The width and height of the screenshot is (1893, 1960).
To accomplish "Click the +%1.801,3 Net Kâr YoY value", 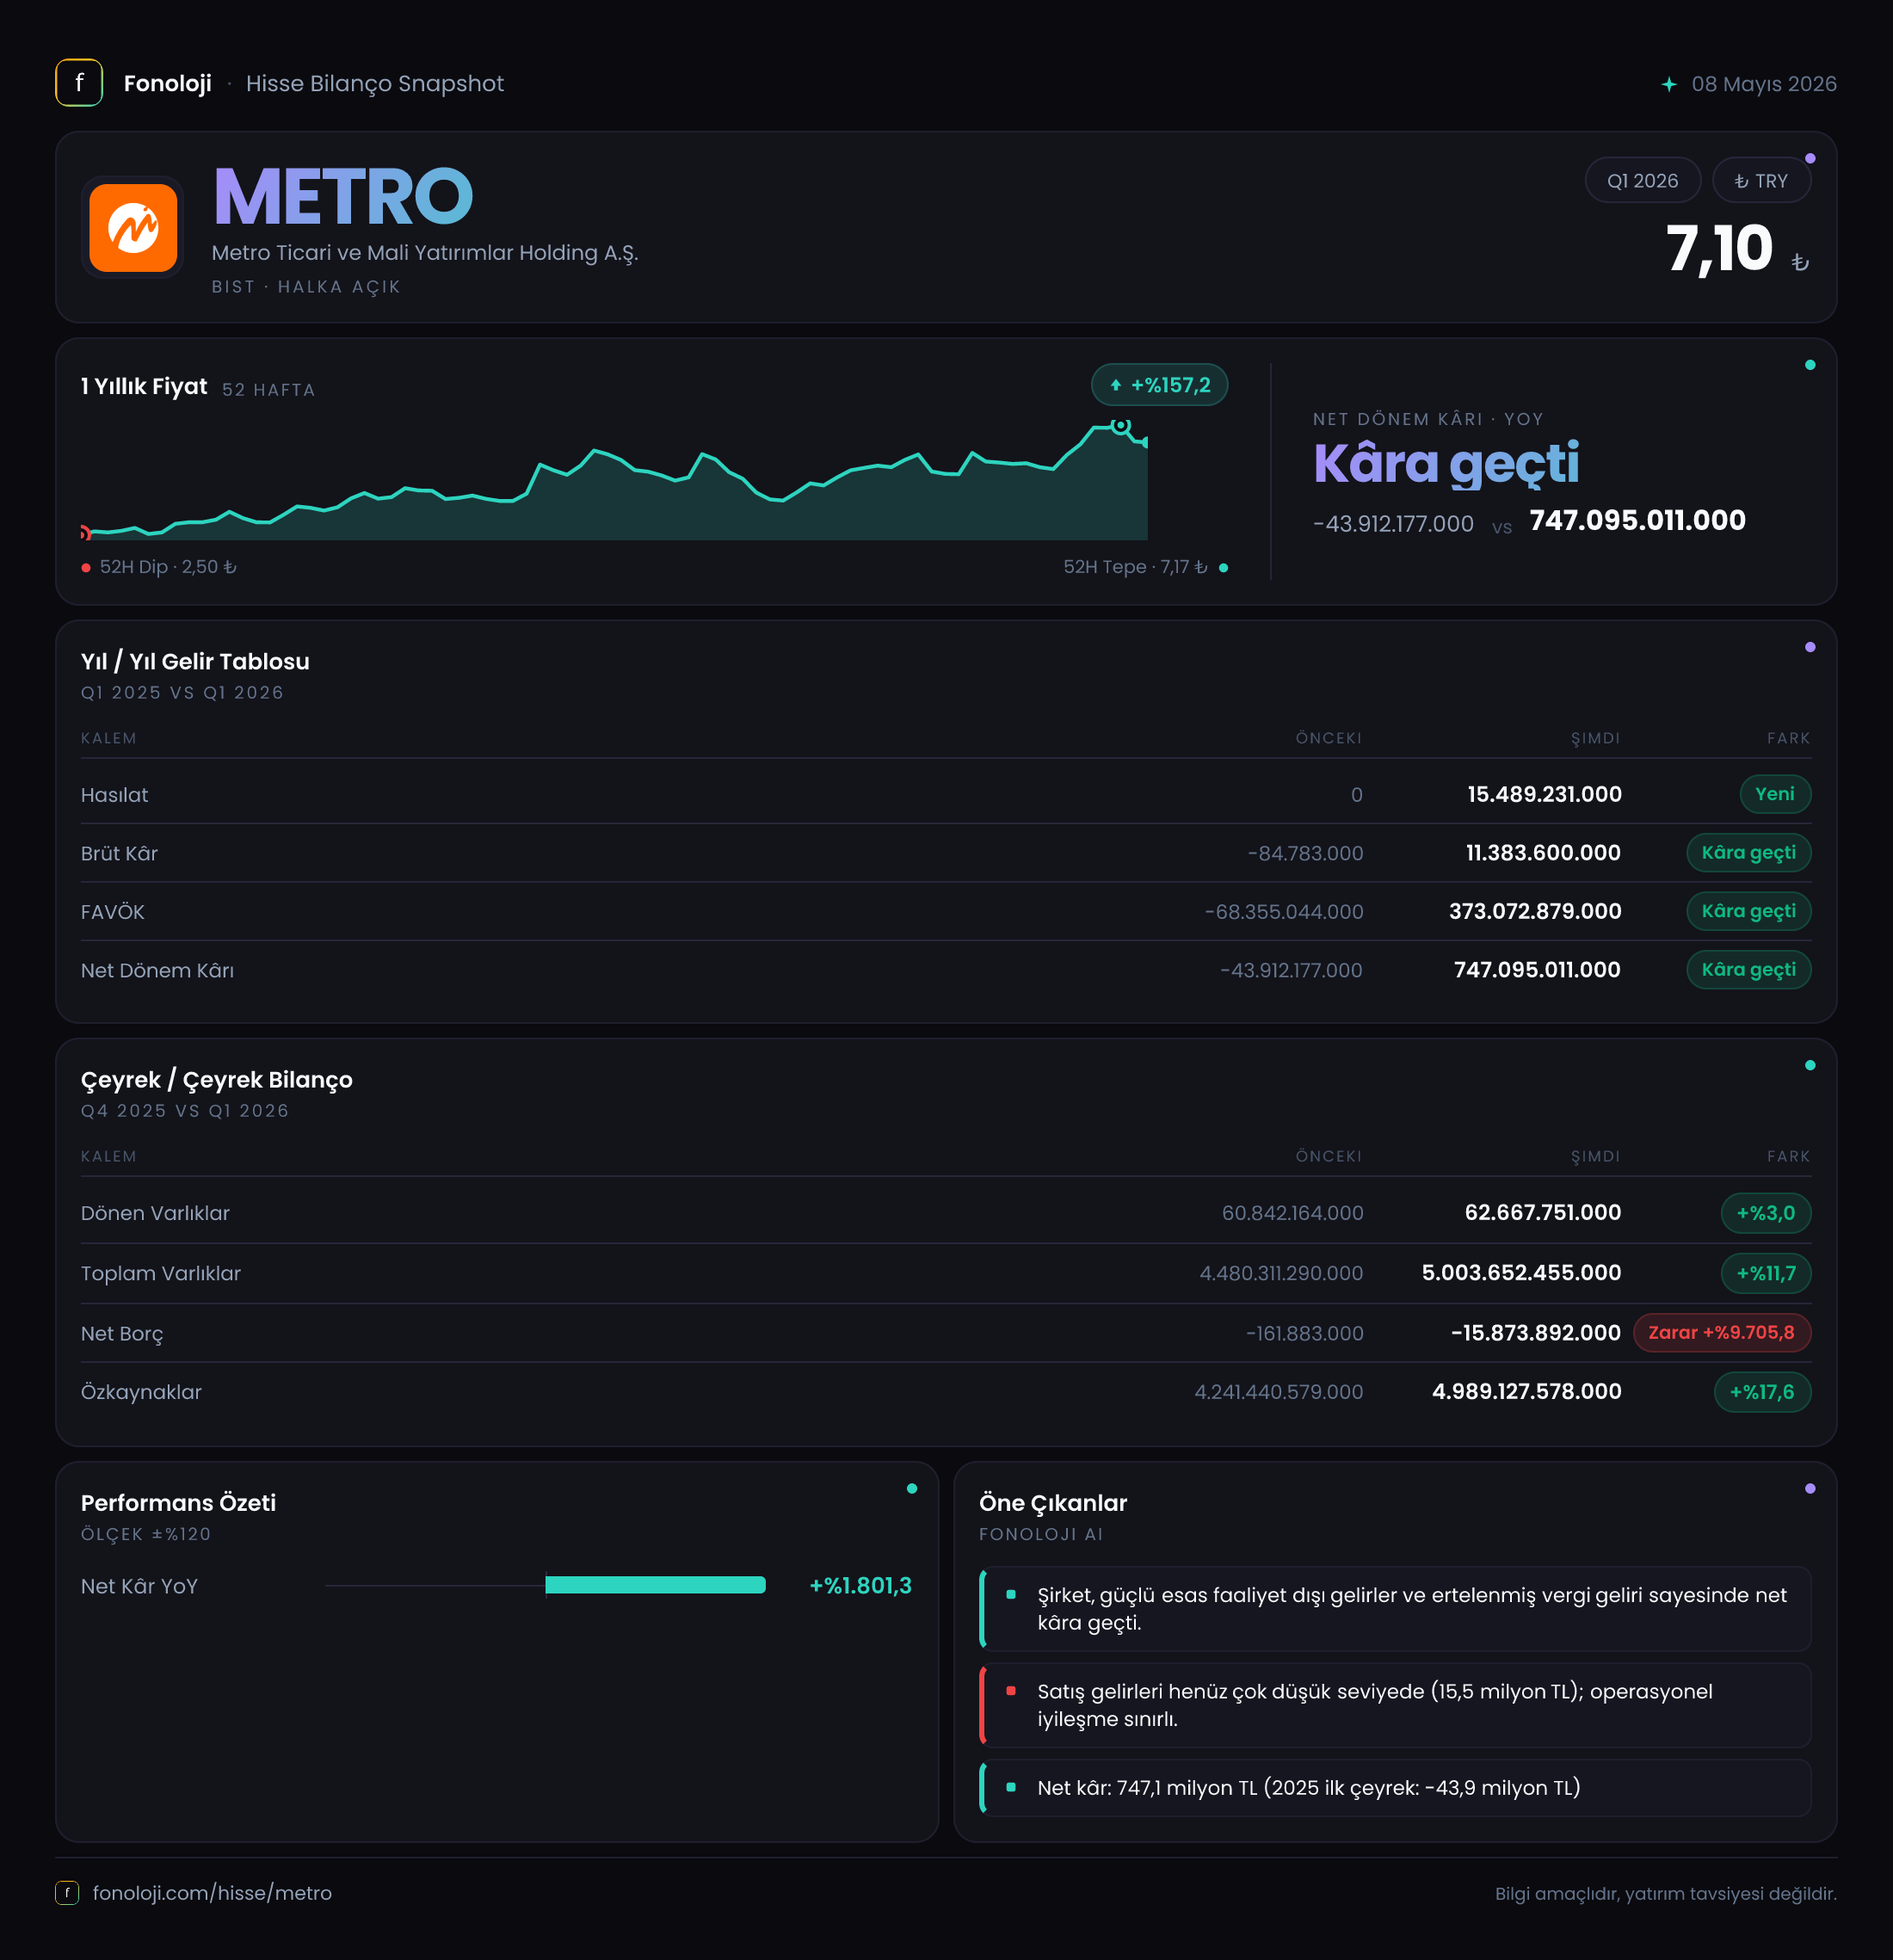I will coord(860,1585).
